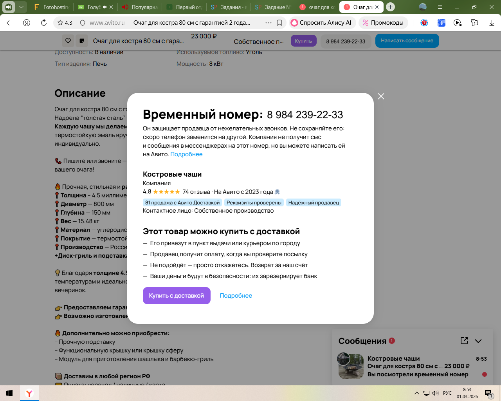Close the temporary number popup
The image size is (501, 401).
pyautogui.click(x=381, y=96)
